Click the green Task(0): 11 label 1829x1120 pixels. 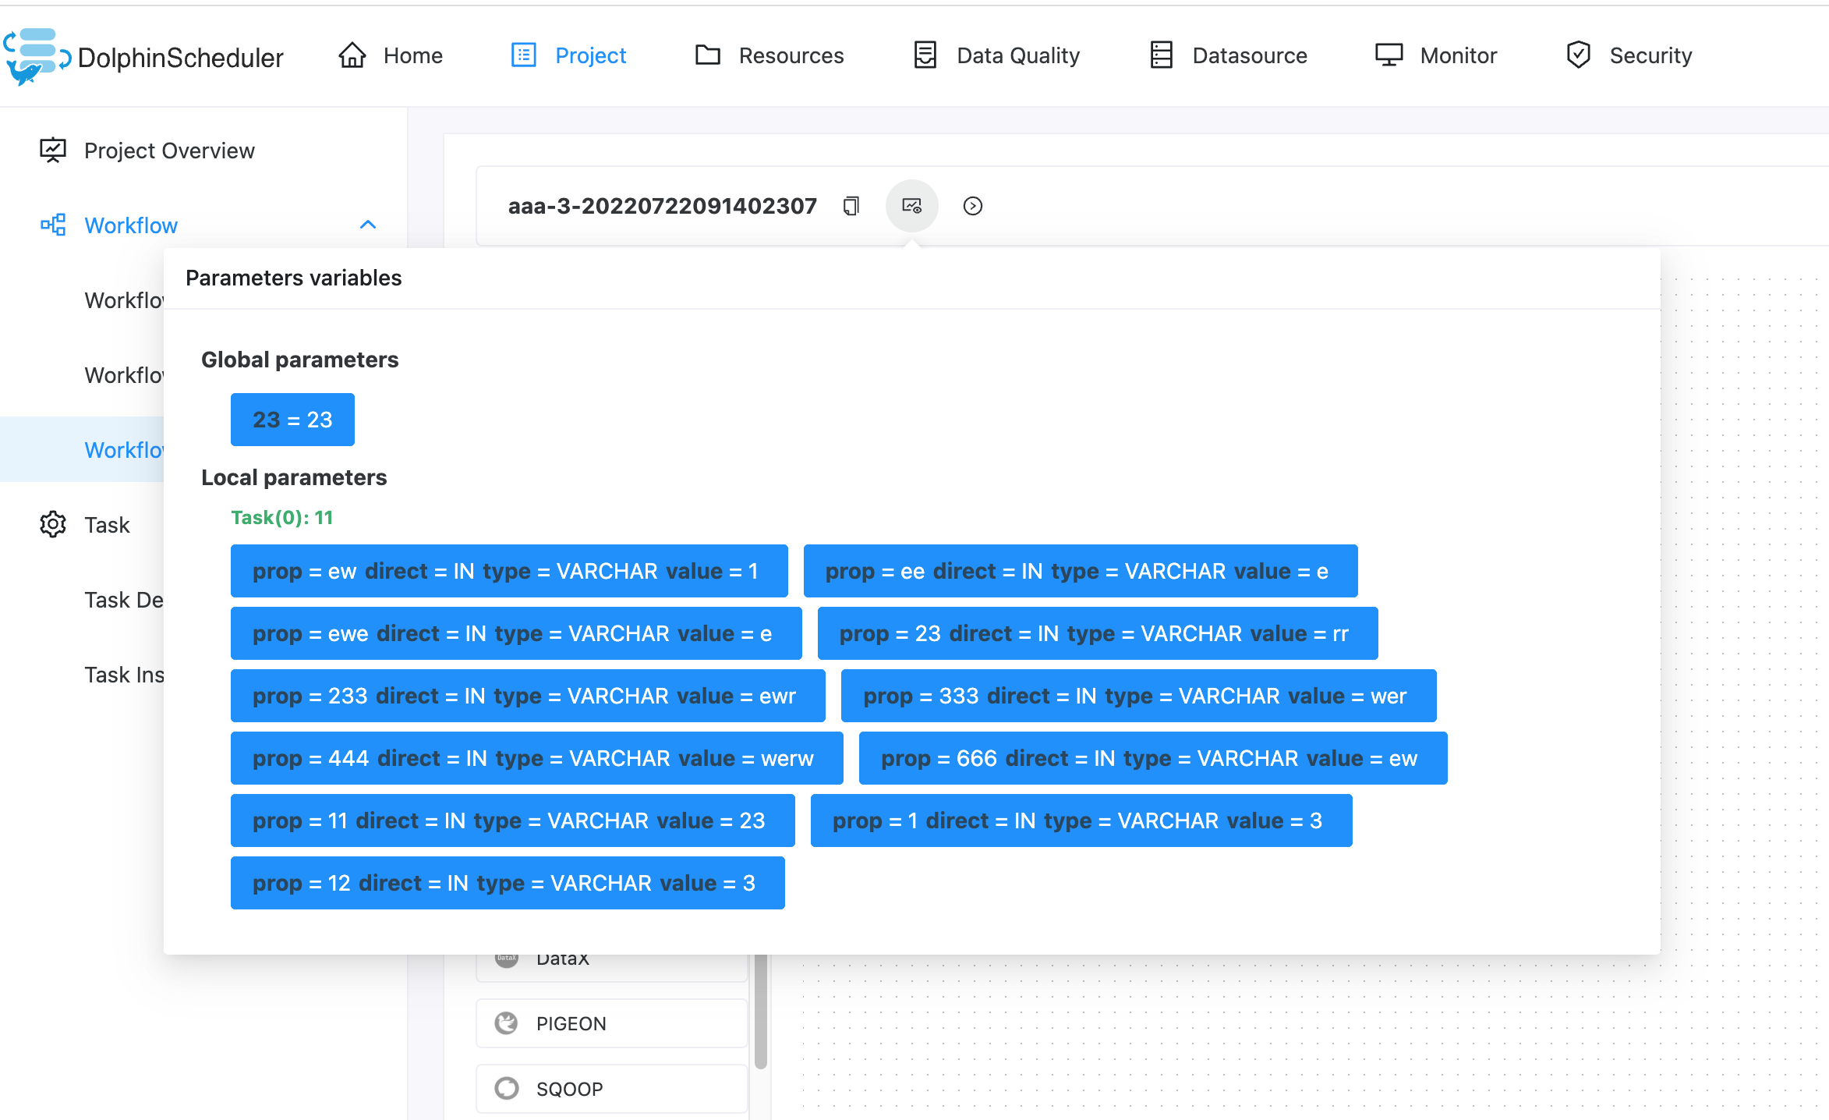tap(282, 518)
